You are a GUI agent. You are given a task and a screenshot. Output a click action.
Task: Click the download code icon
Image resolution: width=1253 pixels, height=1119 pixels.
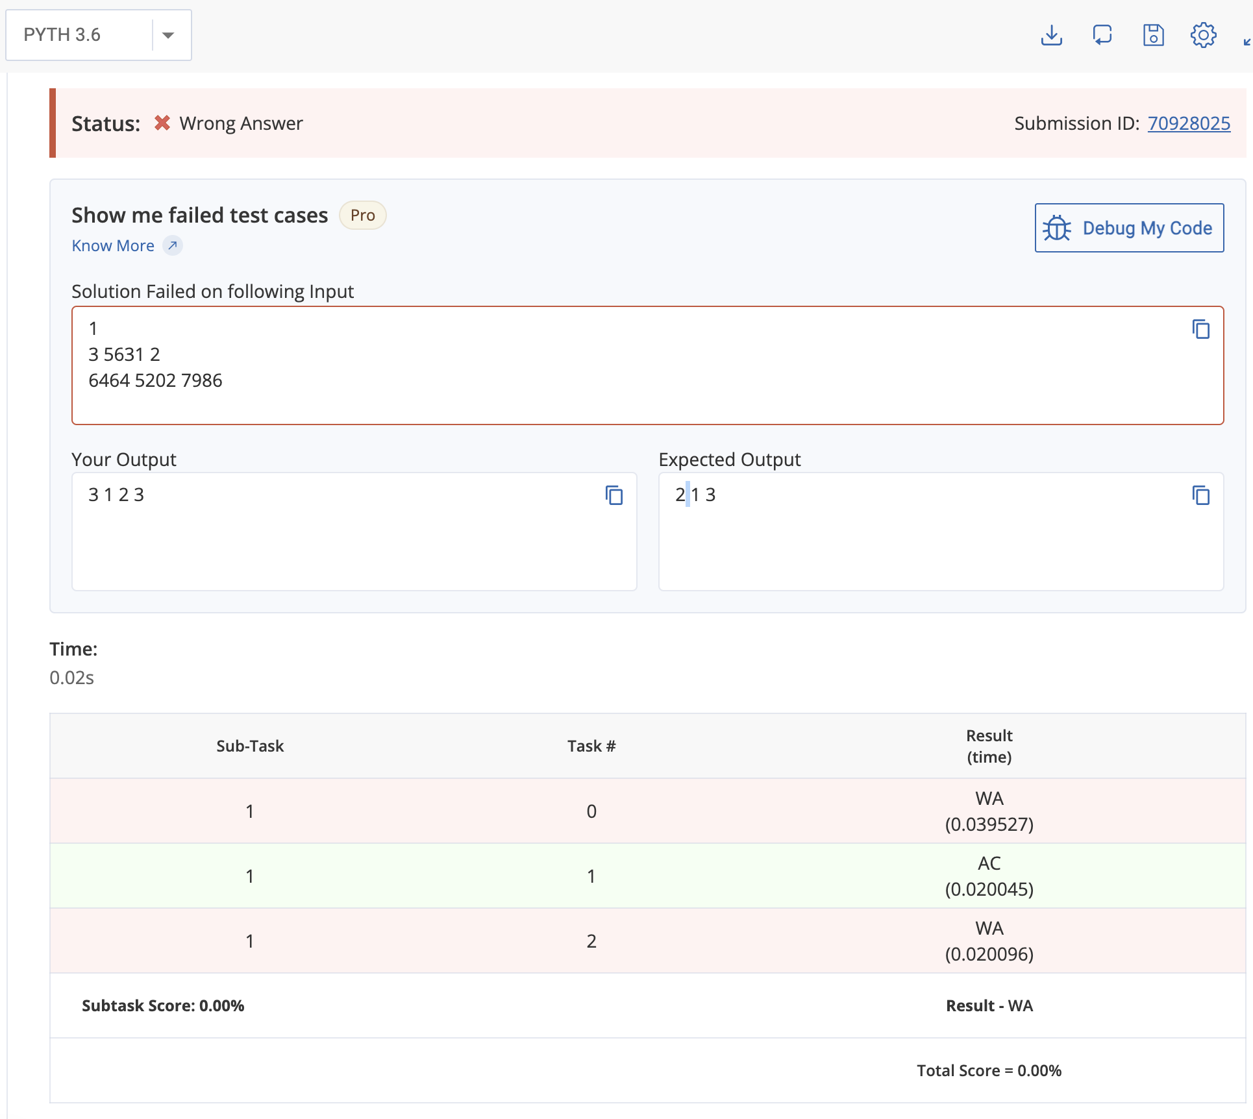click(x=1051, y=35)
